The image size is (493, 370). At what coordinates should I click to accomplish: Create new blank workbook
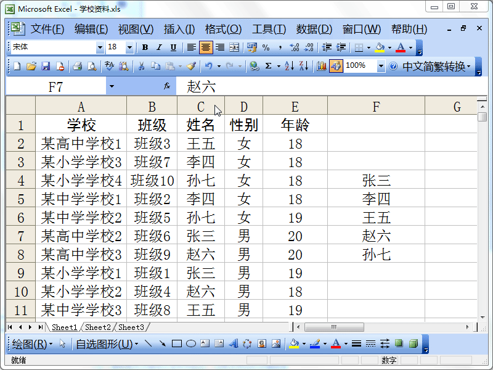click(17, 66)
